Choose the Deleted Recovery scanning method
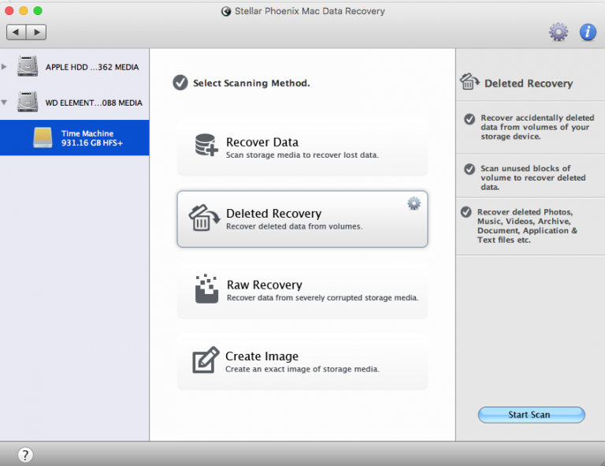The image size is (605, 466). (x=302, y=219)
